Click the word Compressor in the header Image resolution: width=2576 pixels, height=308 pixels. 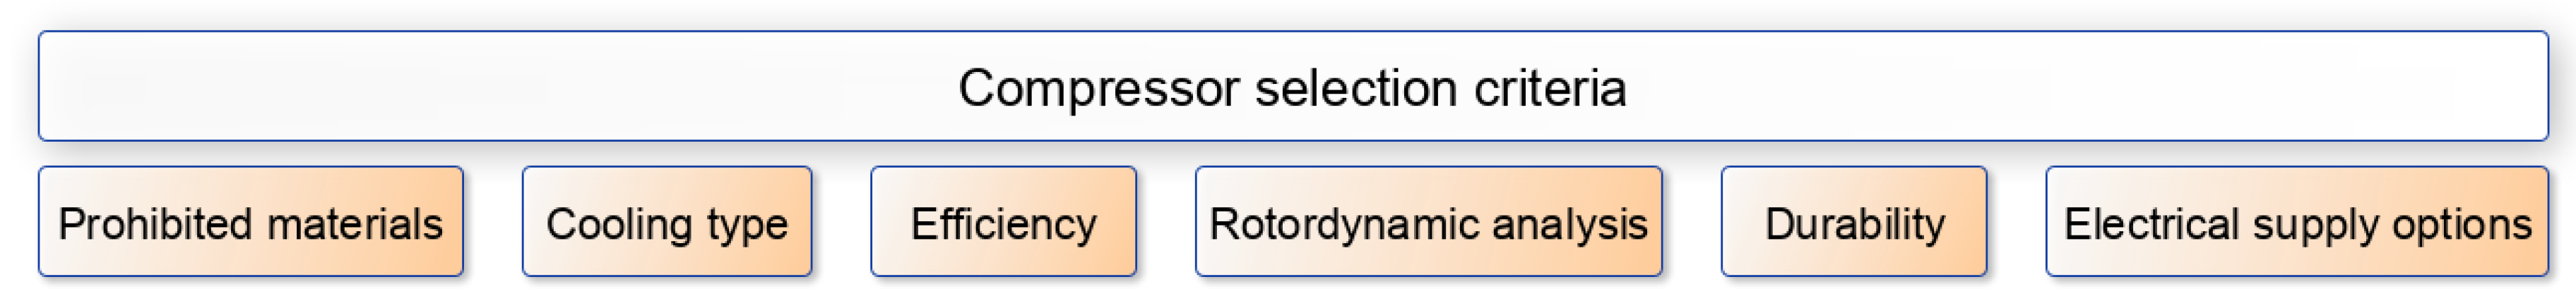coord(1099,87)
